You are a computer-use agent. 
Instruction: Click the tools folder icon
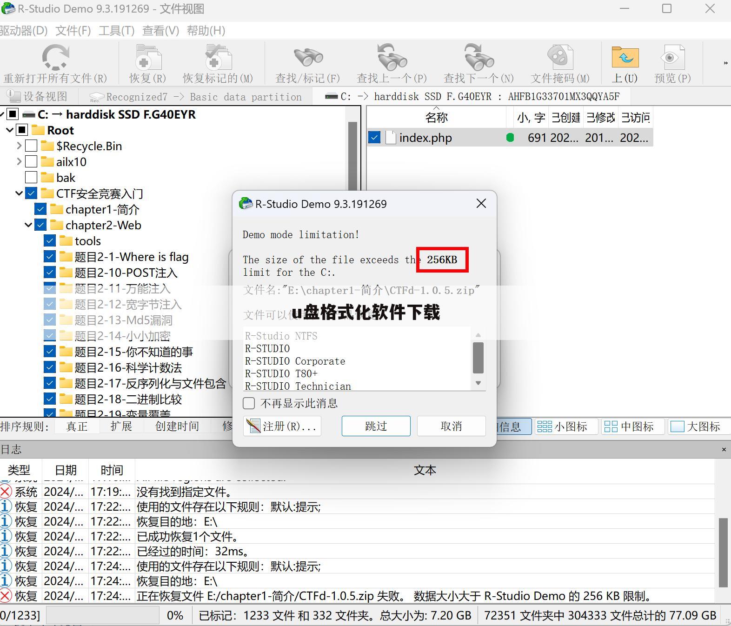pos(66,241)
